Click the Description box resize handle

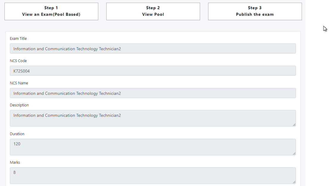[294, 125]
